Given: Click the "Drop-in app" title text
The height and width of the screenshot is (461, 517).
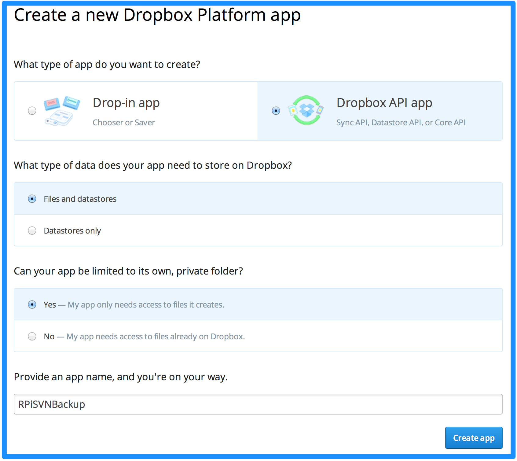Looking at the screenshot, I should click(126, 103).
